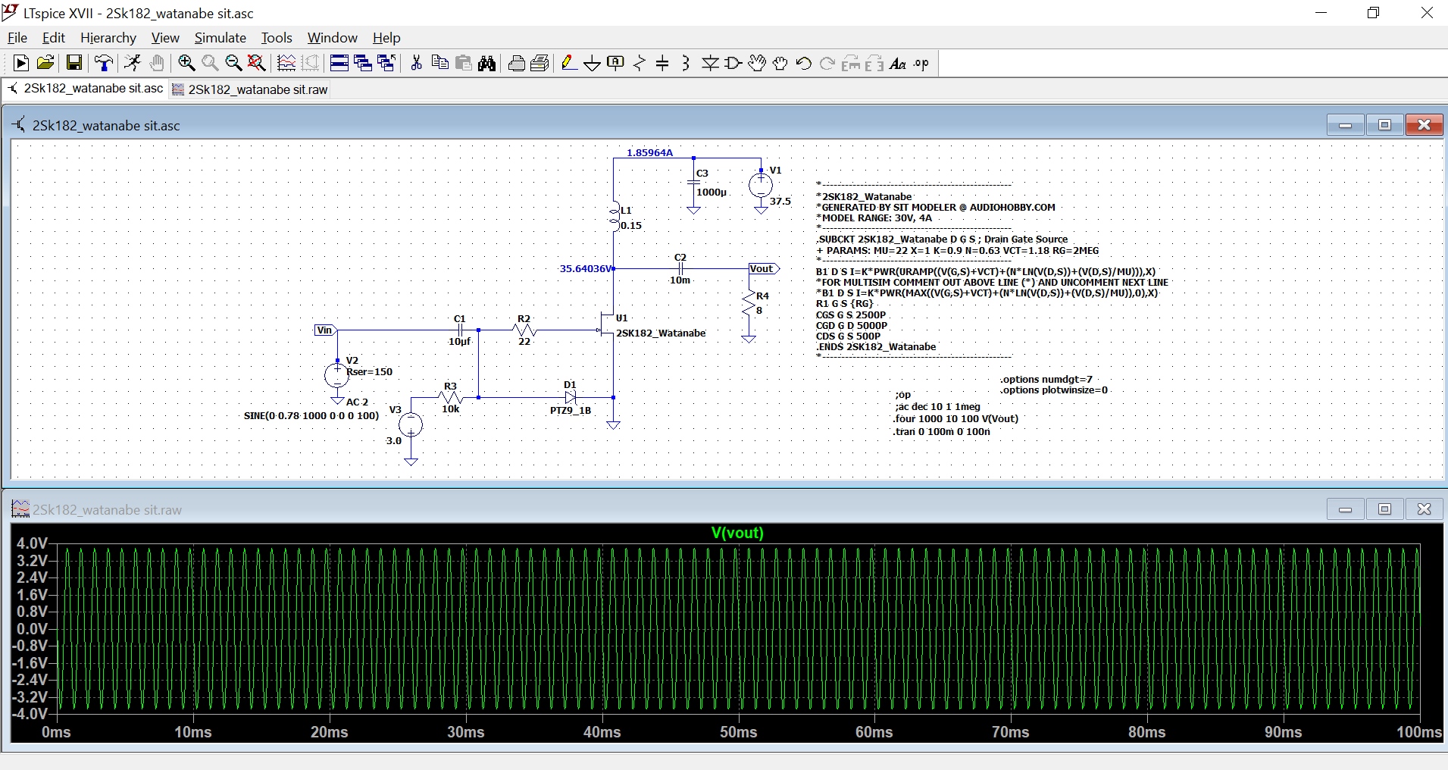Open the File menu
Viewport: 1448px width, 770px height.
point(17,38)
